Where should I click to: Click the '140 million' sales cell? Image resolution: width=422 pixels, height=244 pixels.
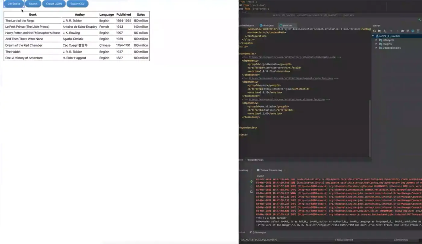[x=141, y=27]
